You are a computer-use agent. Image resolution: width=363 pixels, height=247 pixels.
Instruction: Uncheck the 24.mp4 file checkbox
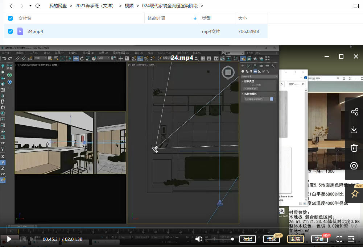coord(11,31)
